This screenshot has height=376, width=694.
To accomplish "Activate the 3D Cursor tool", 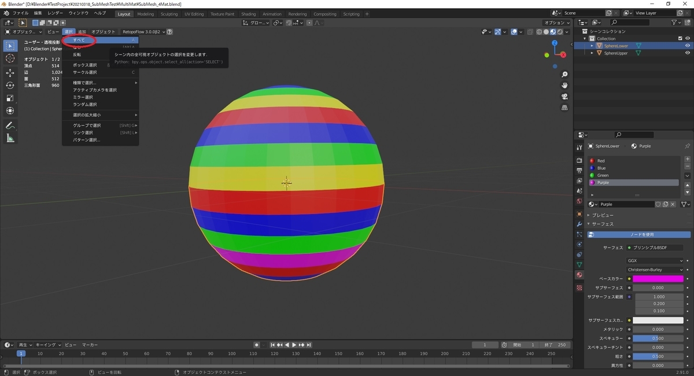I will pyautogui.click(x=10, y=58).
